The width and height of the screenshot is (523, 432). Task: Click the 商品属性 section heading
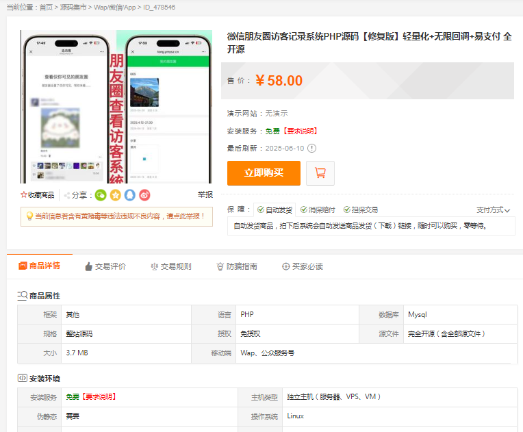point(44,296)
